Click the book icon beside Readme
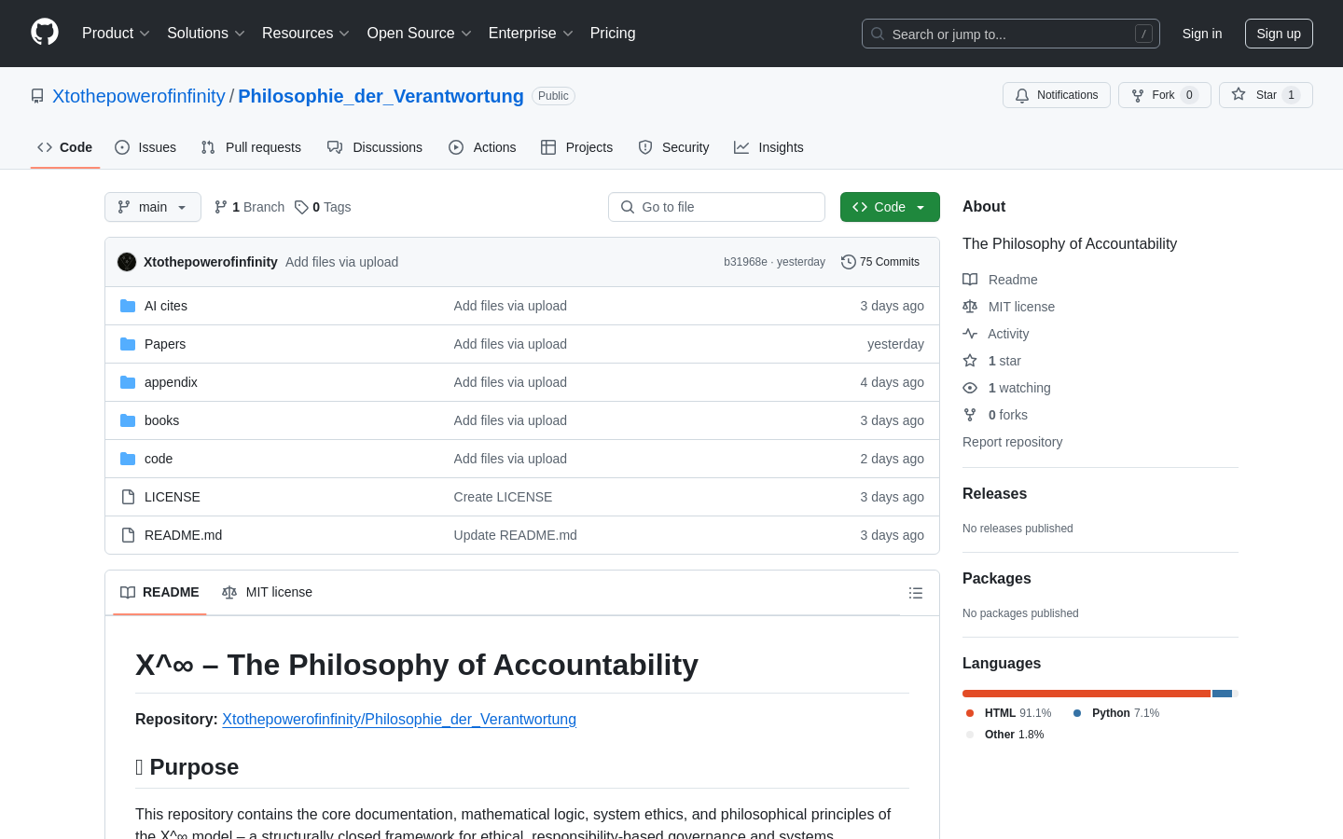This screenshot has height=839, width=1343. (x=970, y=280)
